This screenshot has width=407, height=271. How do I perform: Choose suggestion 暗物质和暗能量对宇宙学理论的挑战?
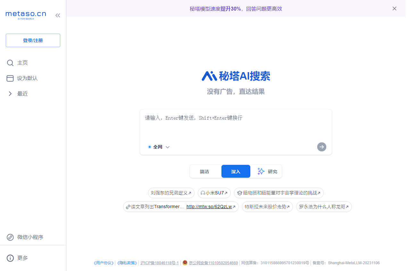[279, 193]
